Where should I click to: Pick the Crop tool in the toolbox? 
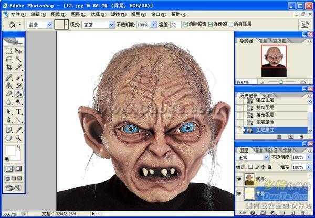point(9,67)
